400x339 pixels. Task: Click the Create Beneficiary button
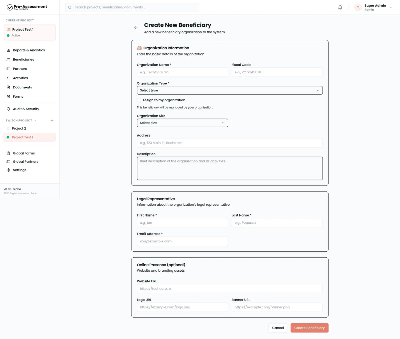[x=309, y=328]
